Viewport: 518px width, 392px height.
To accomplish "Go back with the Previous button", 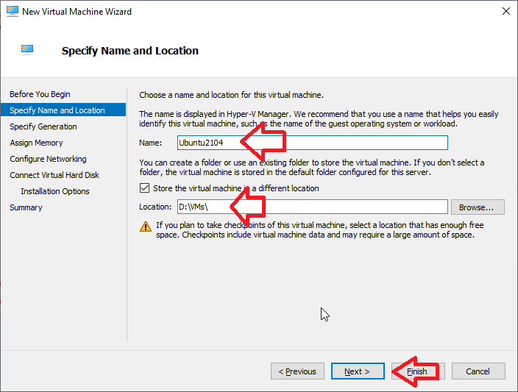I will tap(297, 371).
